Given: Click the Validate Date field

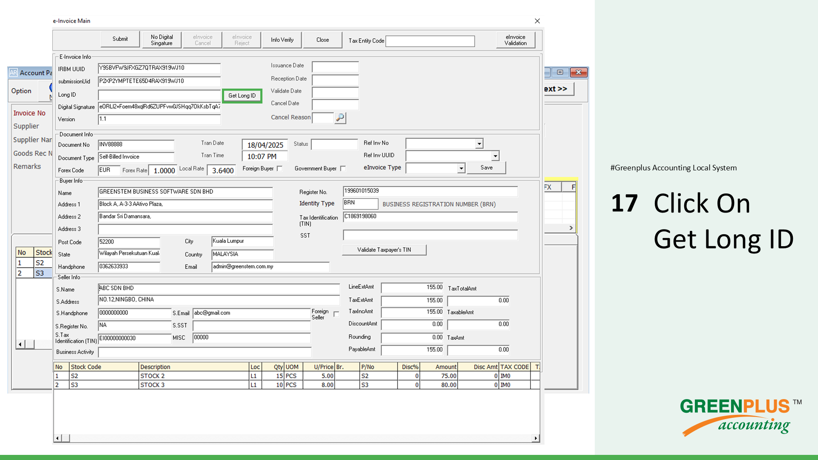Looking at the screenshot, I should click(335, 92).
